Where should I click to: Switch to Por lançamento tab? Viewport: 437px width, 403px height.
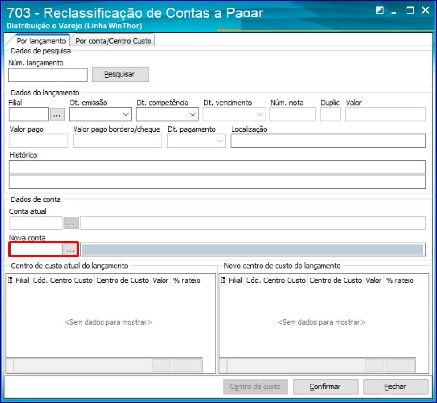point(41,41)
